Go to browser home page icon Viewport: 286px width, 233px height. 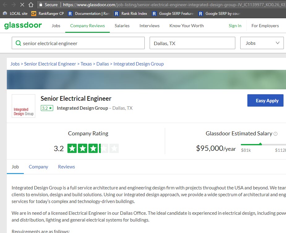pyautogui.click(x=31, y=5)
